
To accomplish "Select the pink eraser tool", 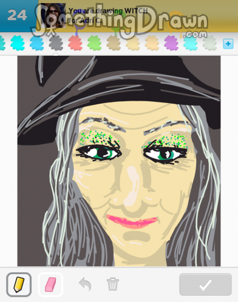I will [50, 284].
